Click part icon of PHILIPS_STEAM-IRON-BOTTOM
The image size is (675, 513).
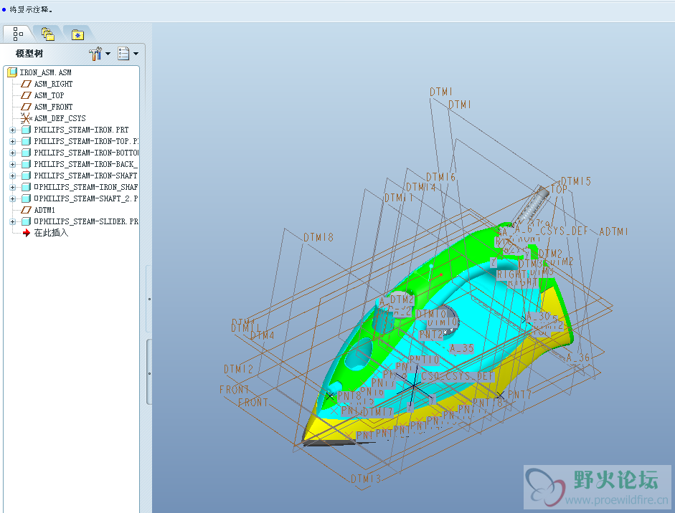pos(27,153)
